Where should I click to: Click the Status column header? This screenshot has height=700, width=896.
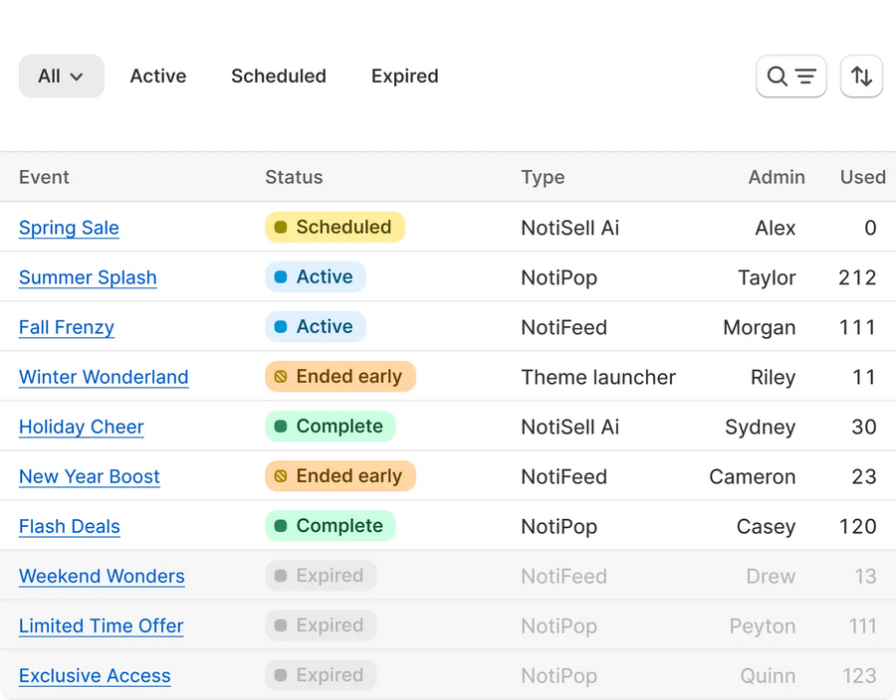(x=294, y=177)
